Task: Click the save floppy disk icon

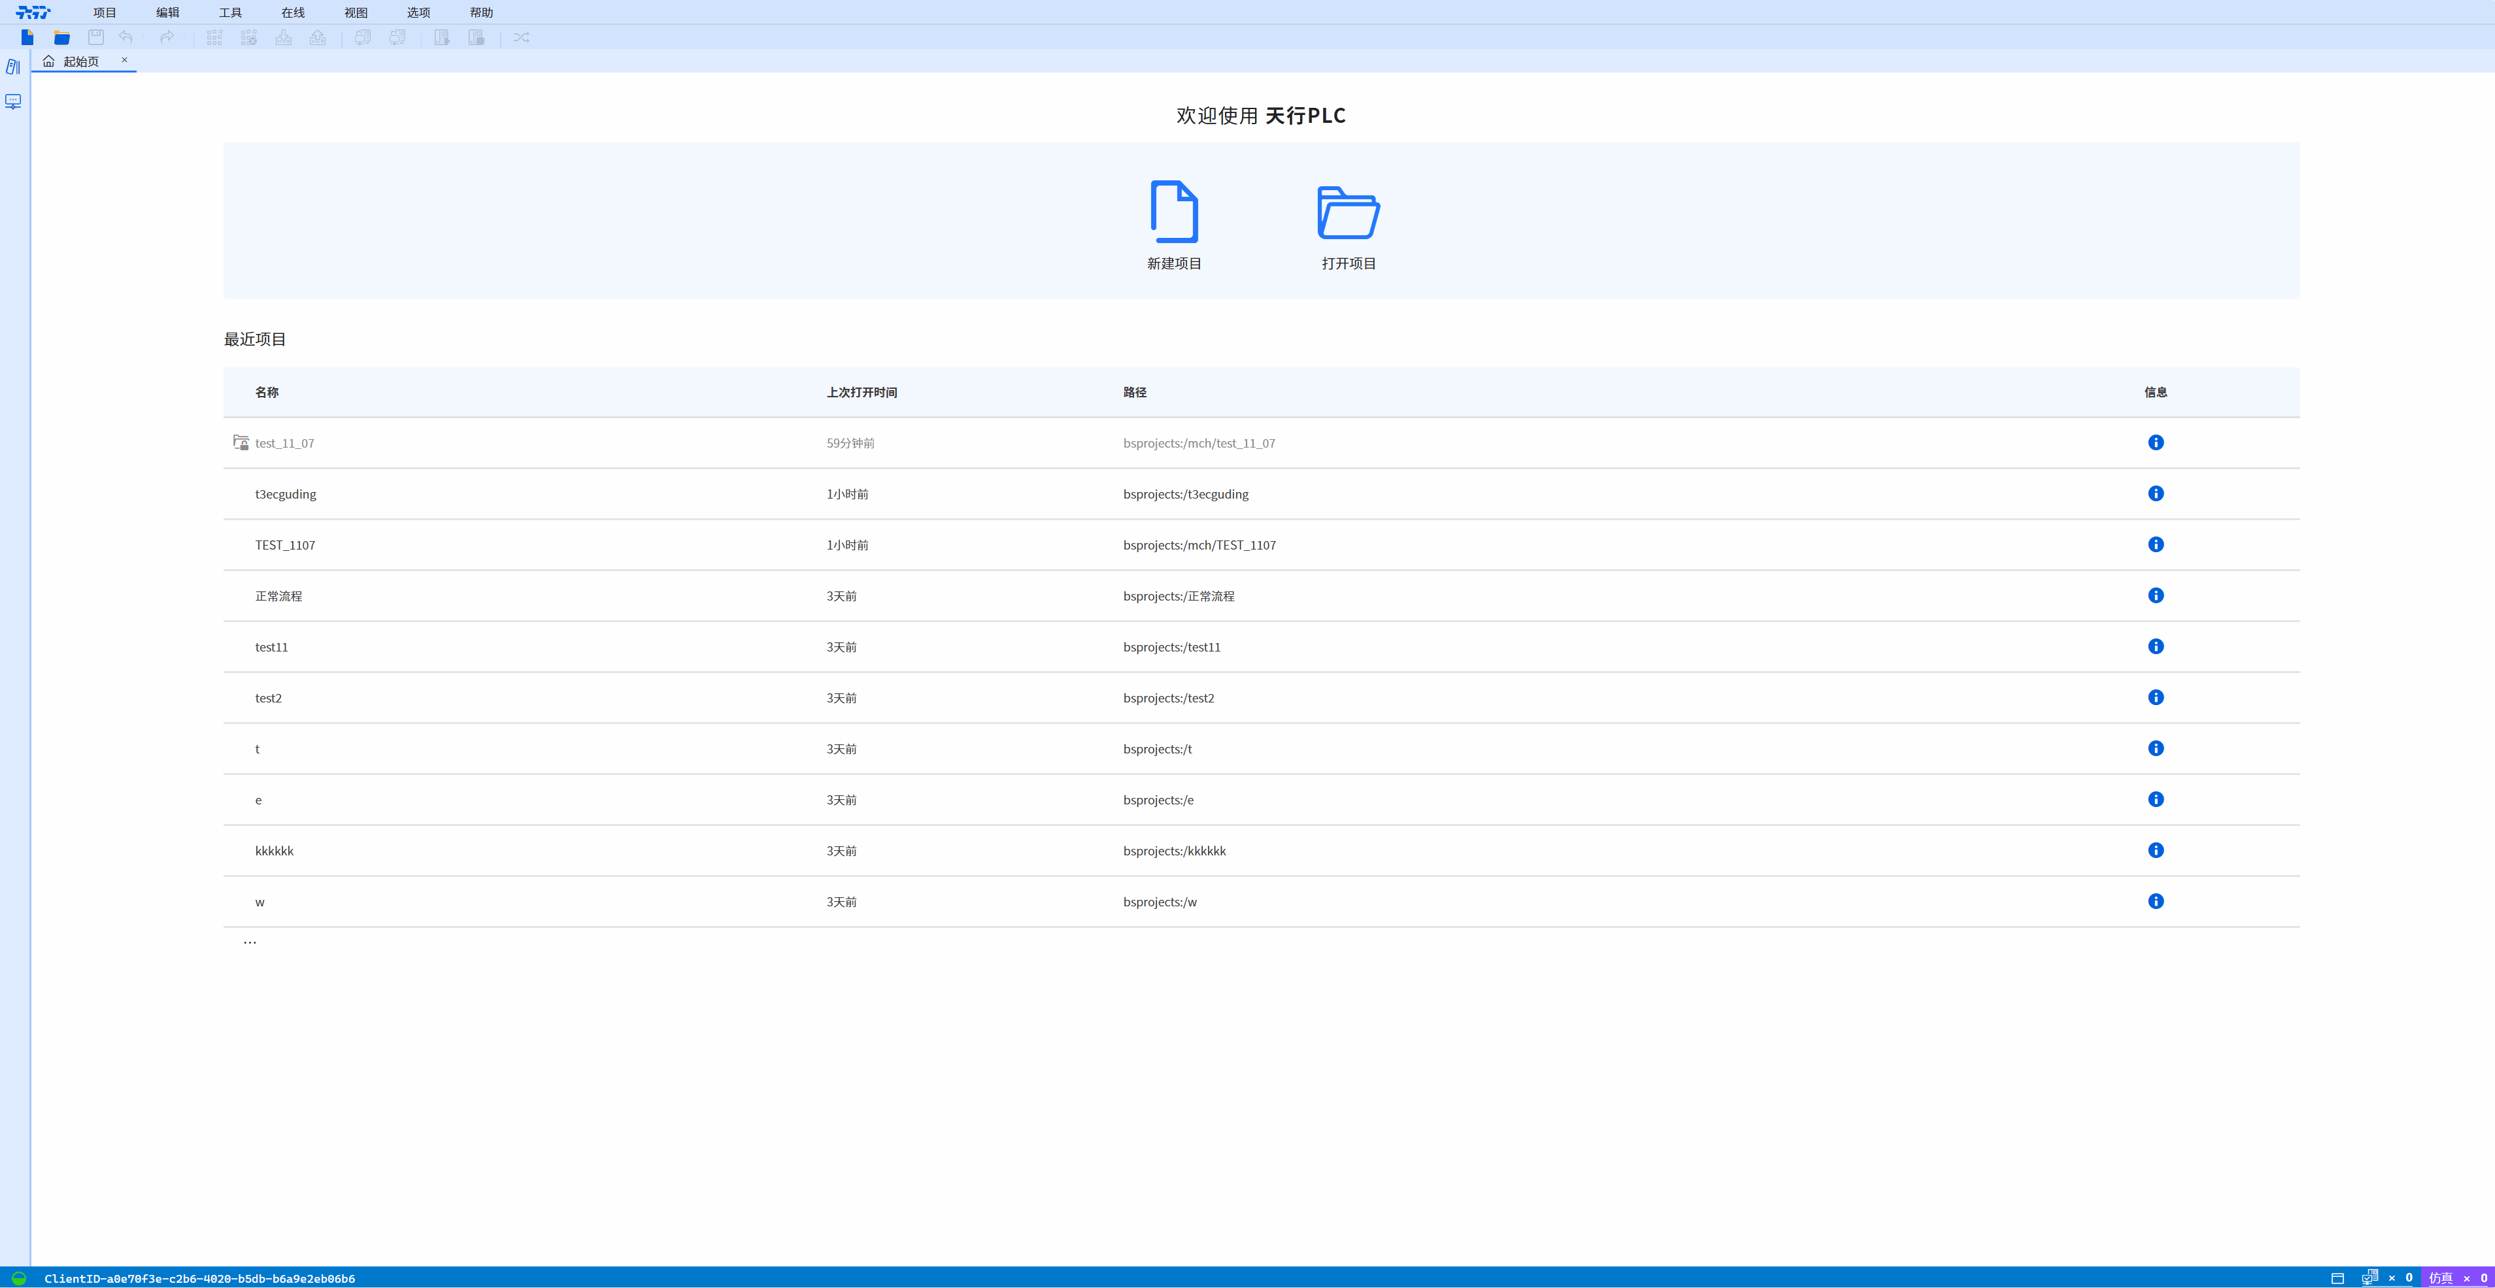Action: [96, 38]
